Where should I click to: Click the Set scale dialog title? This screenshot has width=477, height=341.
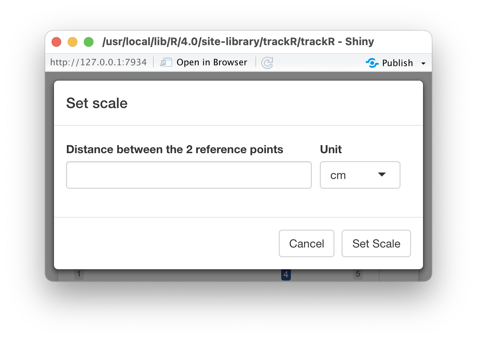(x=97, y=103)
